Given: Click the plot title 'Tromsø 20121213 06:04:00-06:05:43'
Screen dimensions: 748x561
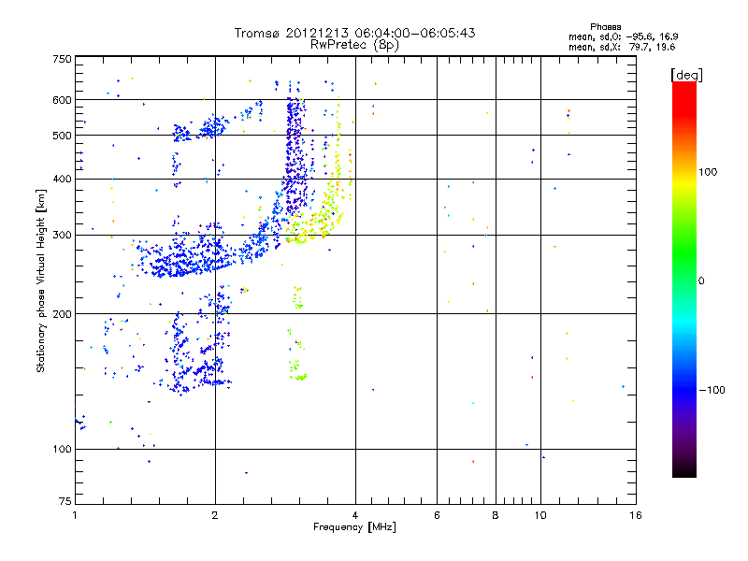Looking at the screenshot, I should (x=354, y=33).
